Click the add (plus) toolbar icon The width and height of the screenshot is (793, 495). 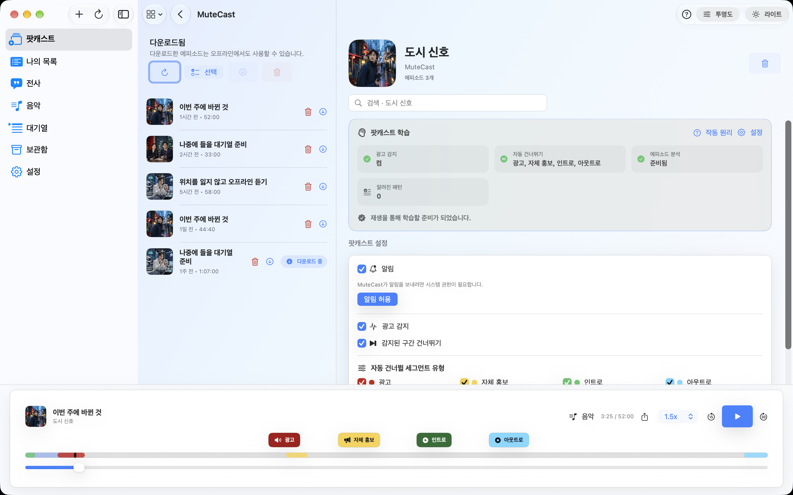79,14
